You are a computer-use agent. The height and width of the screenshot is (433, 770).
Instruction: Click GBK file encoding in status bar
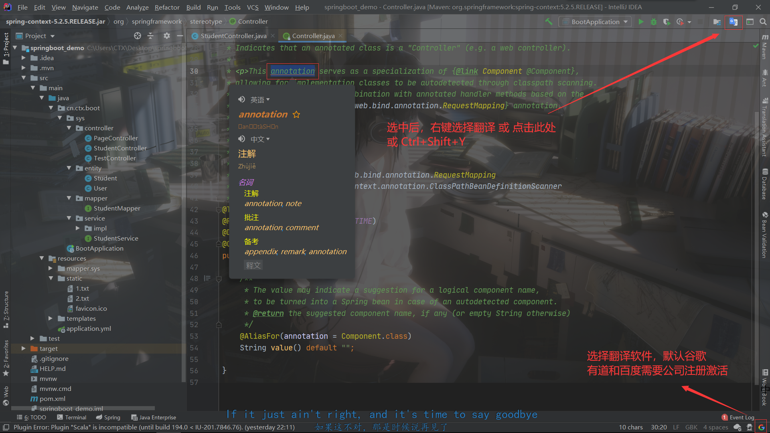tap(691, 427)
